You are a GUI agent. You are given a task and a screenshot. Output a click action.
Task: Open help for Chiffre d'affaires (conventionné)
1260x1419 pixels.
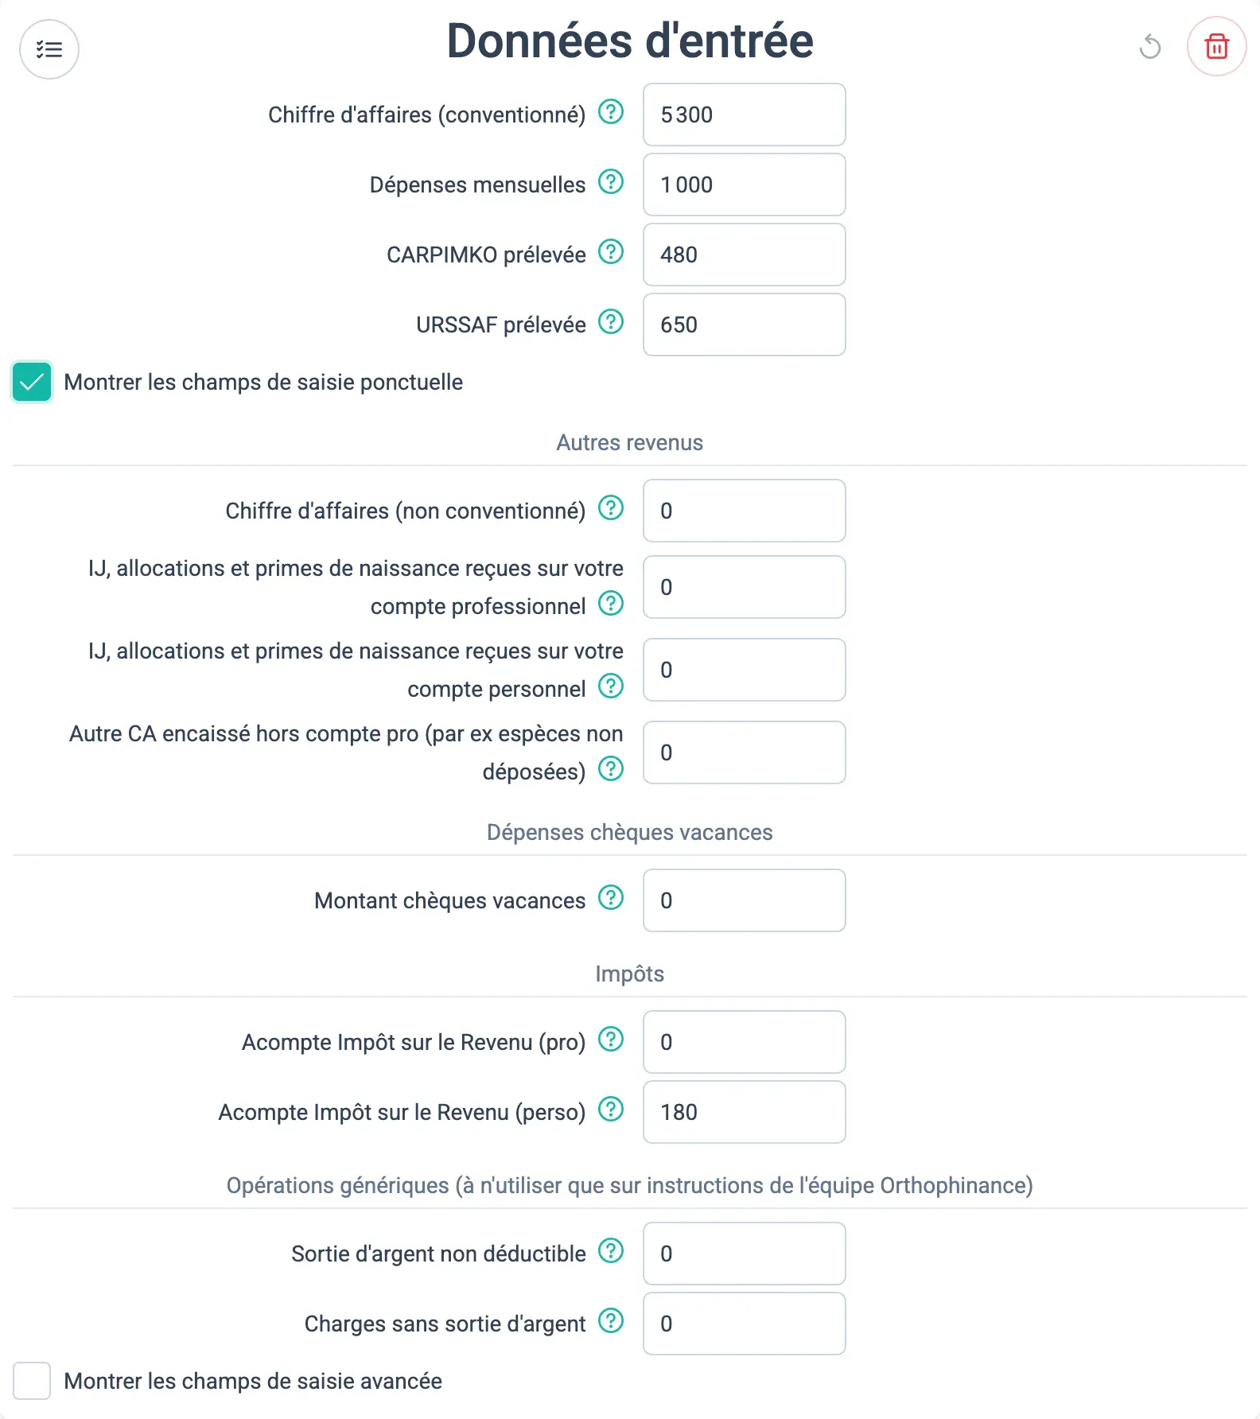pos(611,112)
